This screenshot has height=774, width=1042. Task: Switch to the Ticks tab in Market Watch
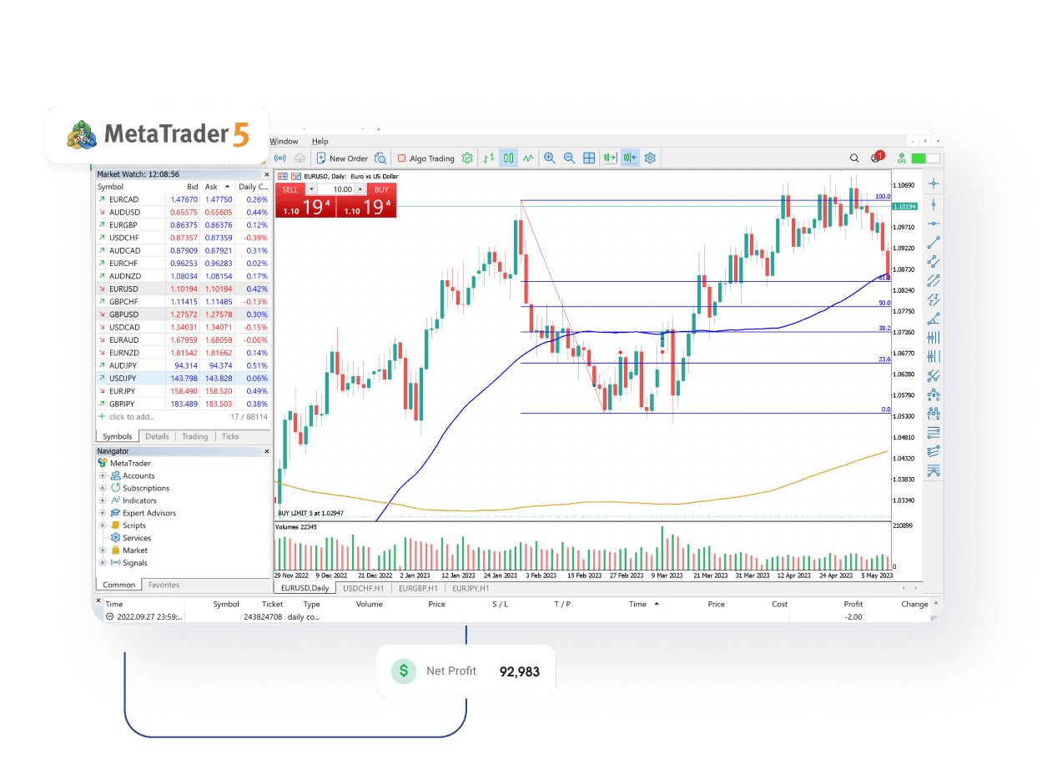tap(230, 436)
